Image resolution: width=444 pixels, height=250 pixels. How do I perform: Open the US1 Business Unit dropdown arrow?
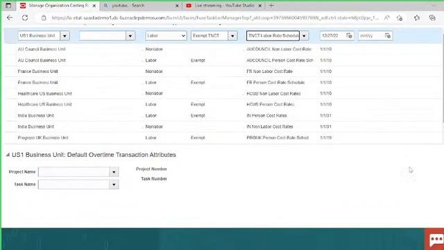(x=65, y=36)
